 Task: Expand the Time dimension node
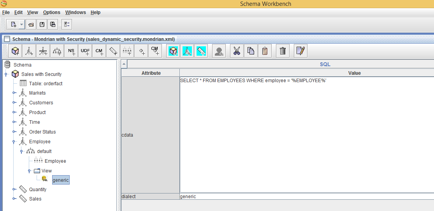14,122
